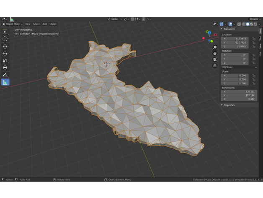Screen dimensions: 263x198
Task: Click the pan view hand icon
Action: pyautogui.click(x=215, y=53)
